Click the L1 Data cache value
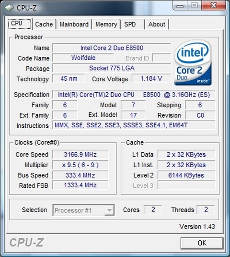The height and width of the screenshot is (257, 230). 186,154
